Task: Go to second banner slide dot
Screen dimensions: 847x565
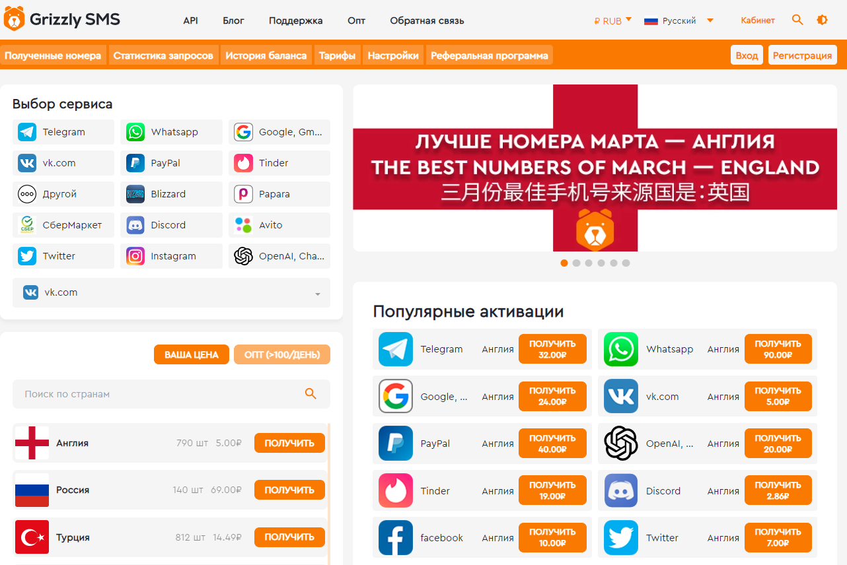Action: [577, 263]
